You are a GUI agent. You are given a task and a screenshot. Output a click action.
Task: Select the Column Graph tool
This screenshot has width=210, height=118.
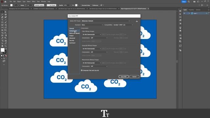[x=6, y=41]
